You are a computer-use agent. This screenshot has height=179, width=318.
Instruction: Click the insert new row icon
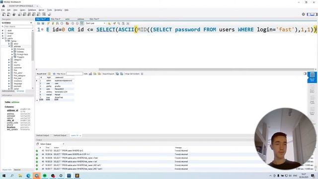click(x=95, y=74)
